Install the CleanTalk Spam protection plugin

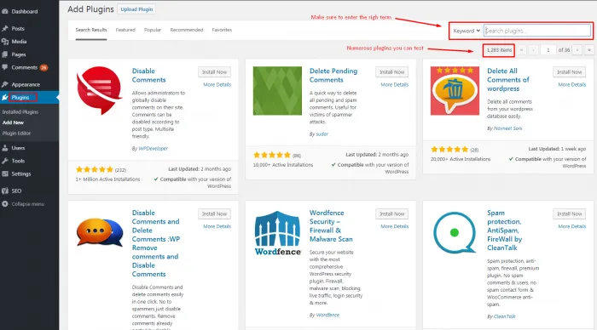pos(570,213)
